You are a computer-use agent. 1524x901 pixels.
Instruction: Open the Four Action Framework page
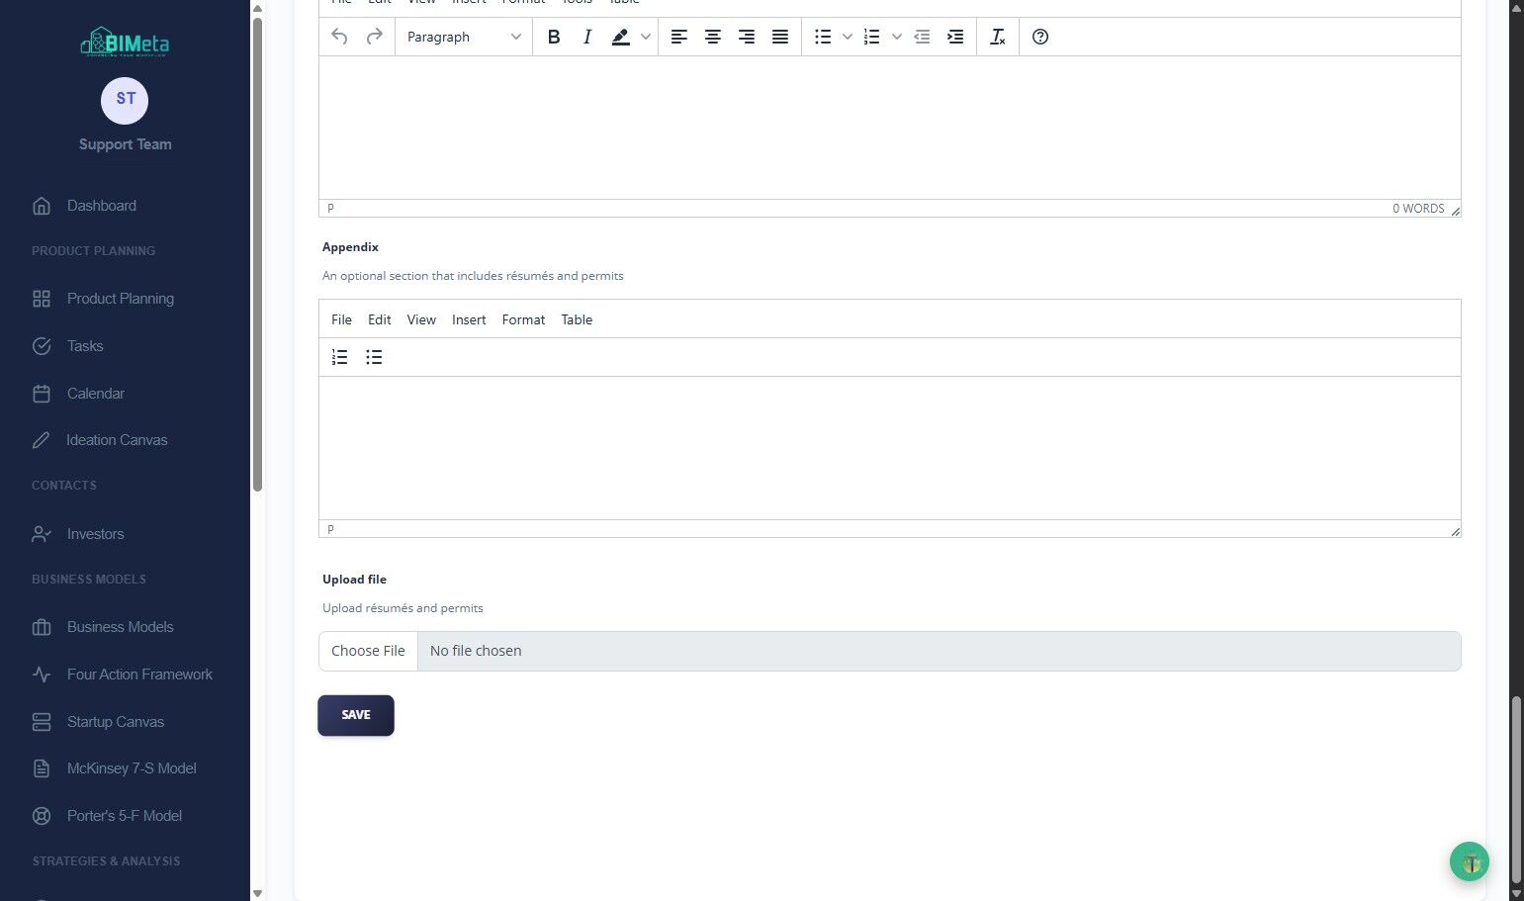139,675
